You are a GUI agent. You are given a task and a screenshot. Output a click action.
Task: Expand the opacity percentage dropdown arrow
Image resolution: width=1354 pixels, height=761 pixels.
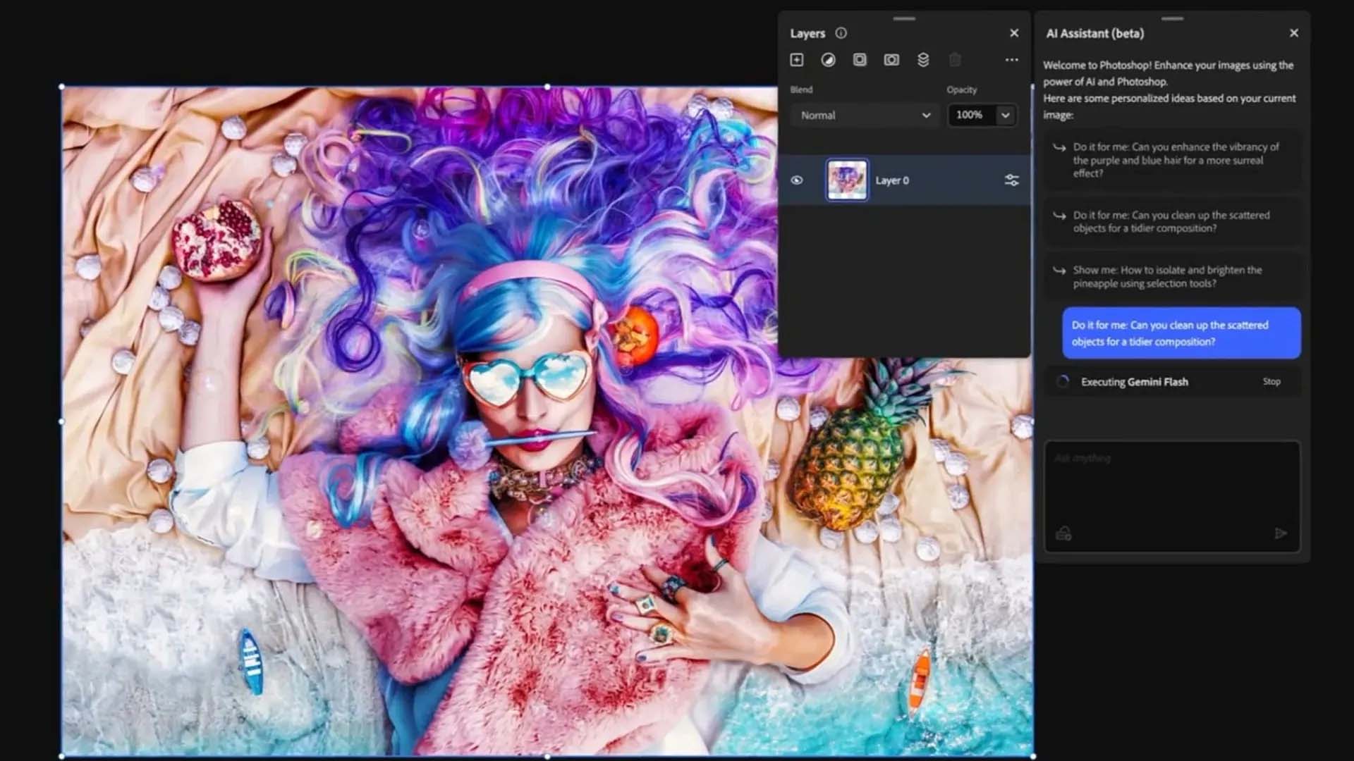(1006, 115)
